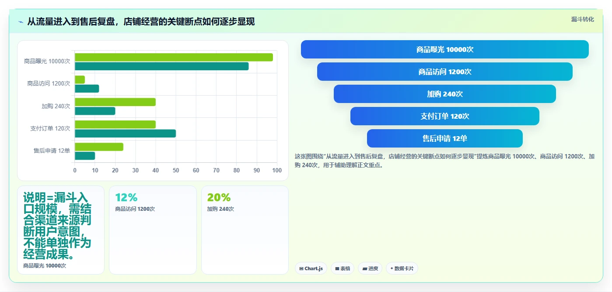This screenshot has width=612, height=292.
Task: Click the 说明=漏斗入口规模 explanation card text
Action: pos(57,226)
